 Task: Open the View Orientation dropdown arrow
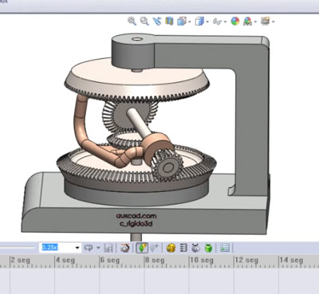point(190,22)
